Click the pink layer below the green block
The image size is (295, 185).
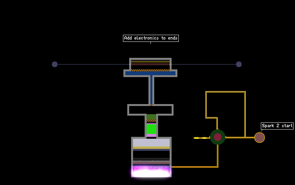coord(151,135)
